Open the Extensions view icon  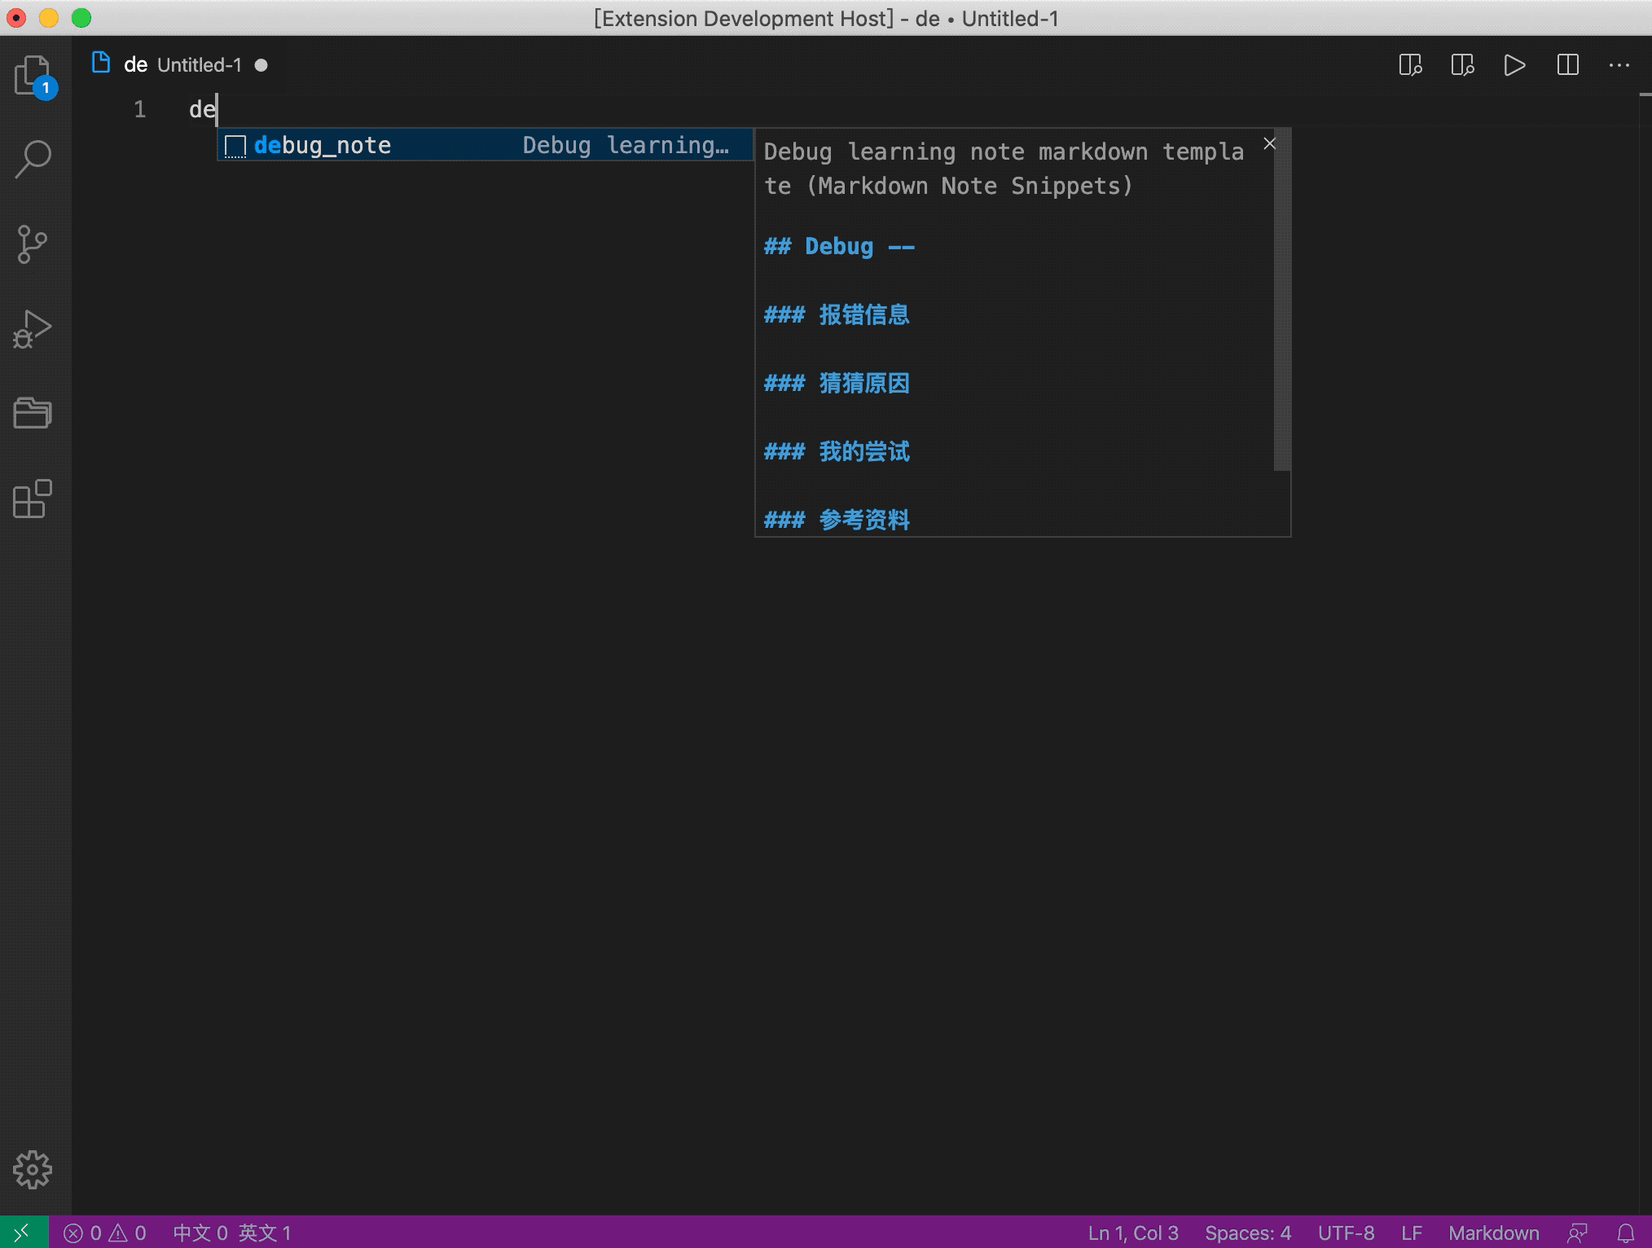[x=33, y=499]
